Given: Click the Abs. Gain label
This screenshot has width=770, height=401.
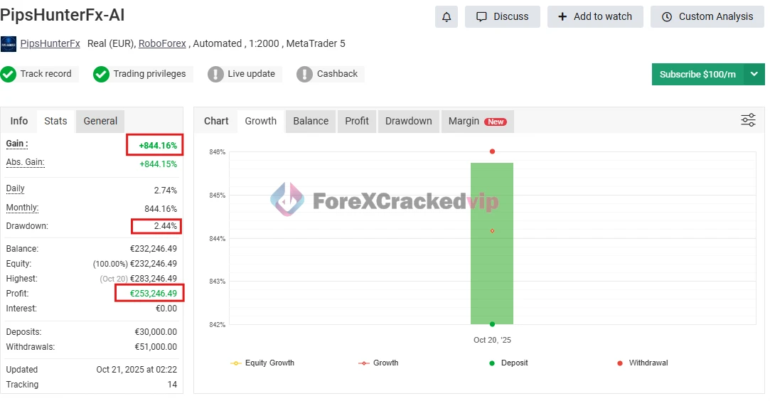Looking at the screenshot, I should (x=25, y=162).
